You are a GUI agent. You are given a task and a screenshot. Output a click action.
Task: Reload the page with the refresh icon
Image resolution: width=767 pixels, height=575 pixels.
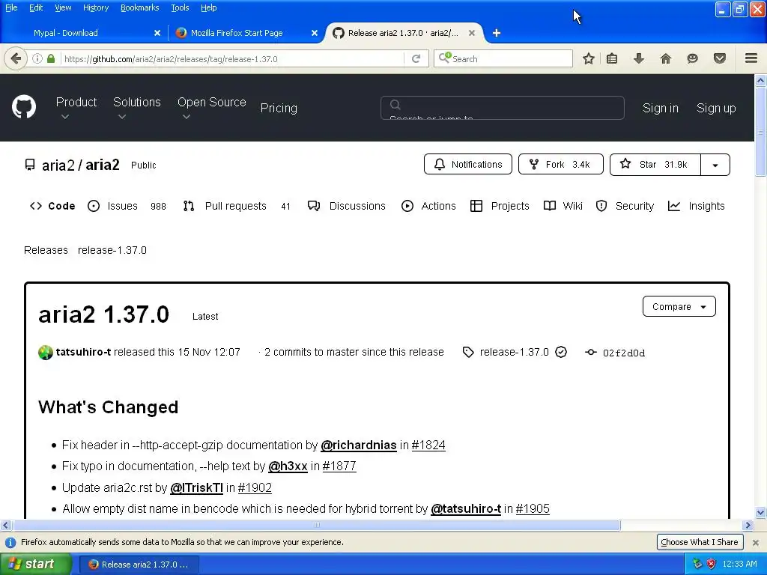click(416, 58)
